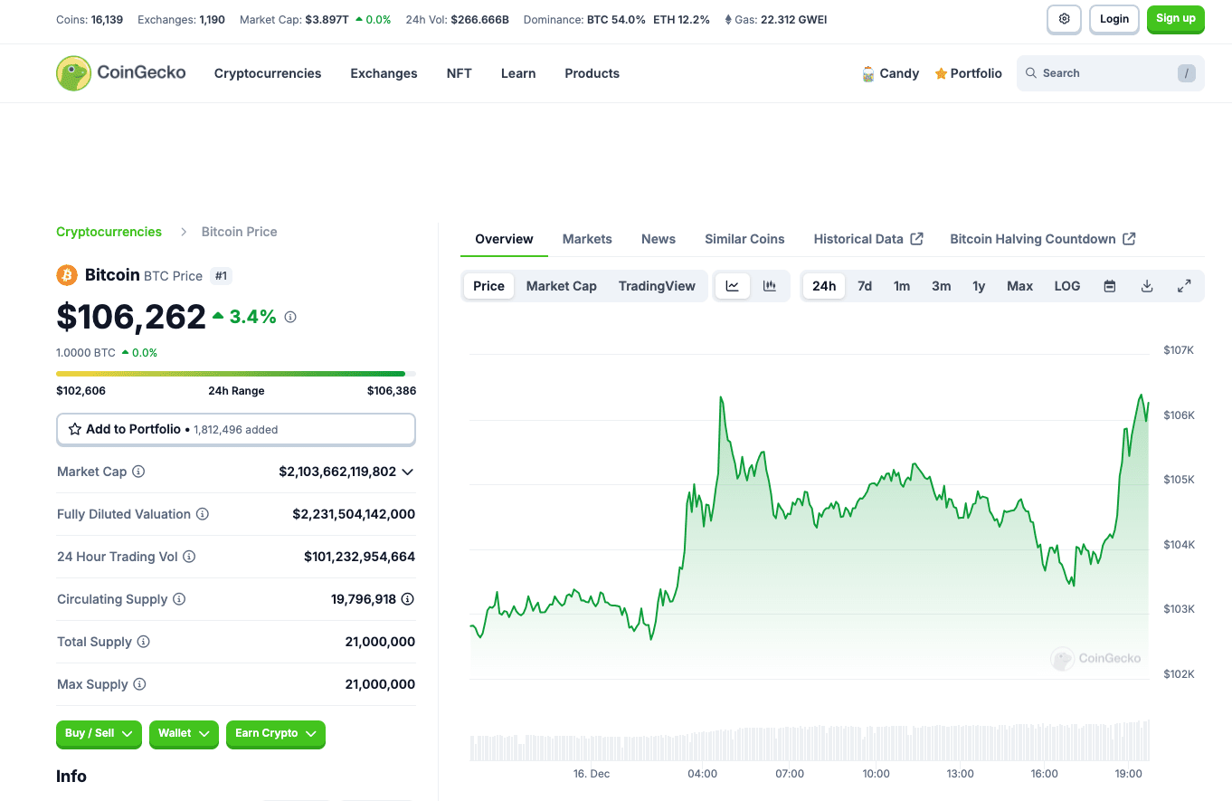Select the 1y time range

[x=979, y=286]
